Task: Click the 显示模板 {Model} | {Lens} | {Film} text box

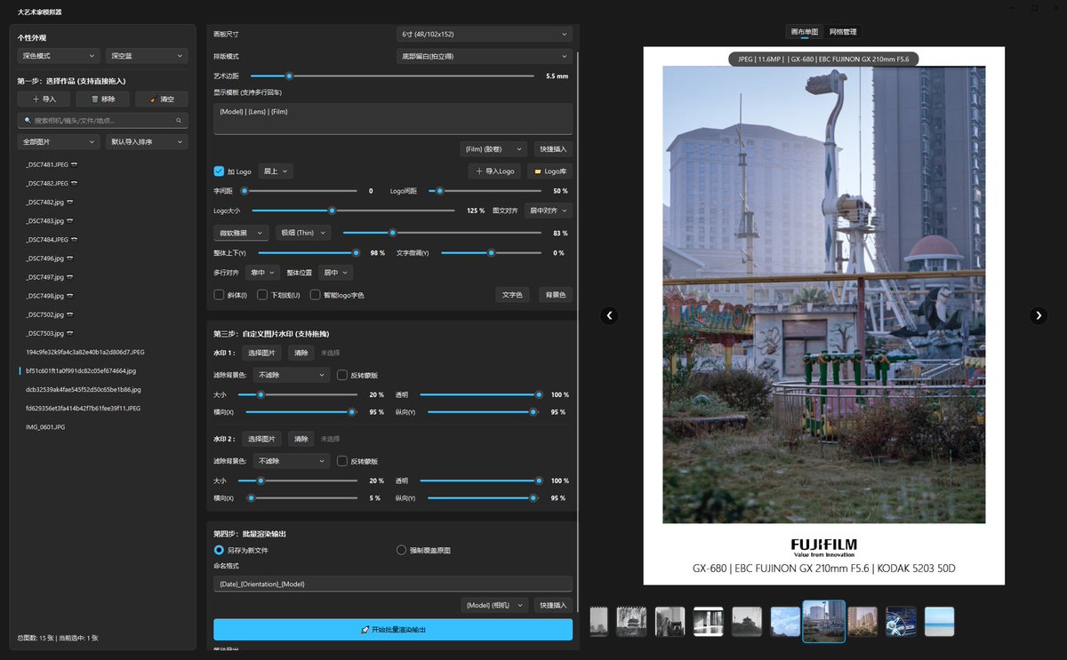Action: pyautogui.click(x=393, y=119)
